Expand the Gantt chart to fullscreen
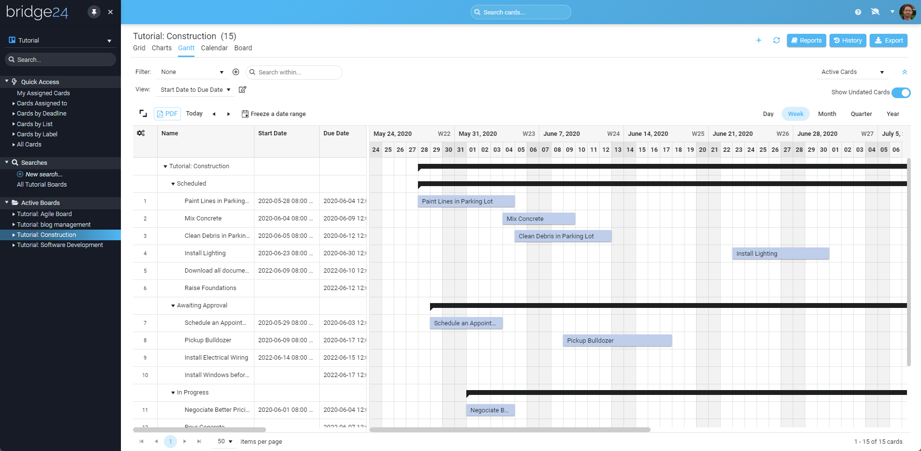Viewport: 921px width, 451px height. 143,113
